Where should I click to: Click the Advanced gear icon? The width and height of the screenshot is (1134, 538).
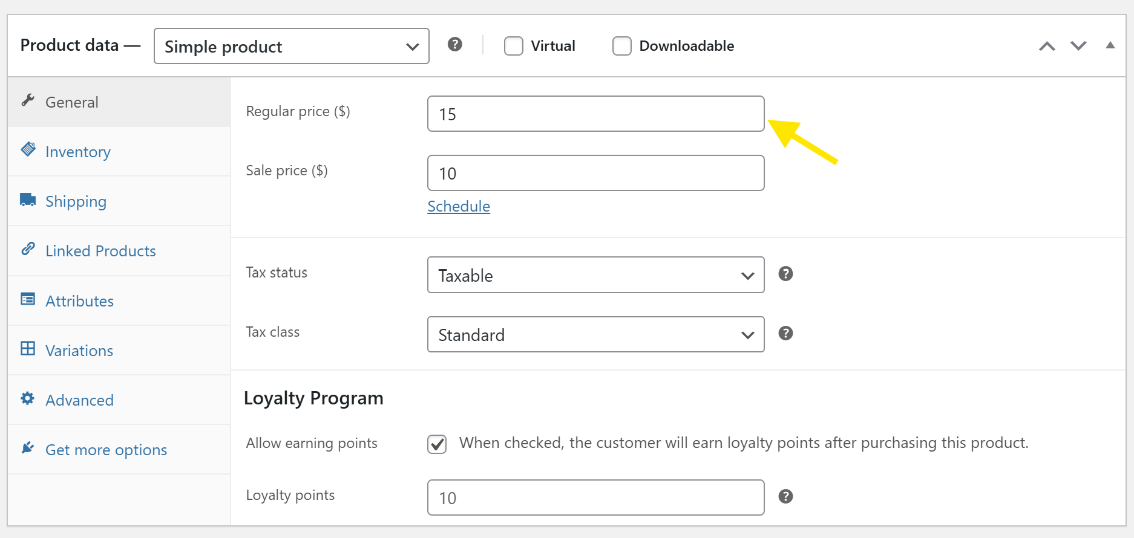(x=28, y=398)
